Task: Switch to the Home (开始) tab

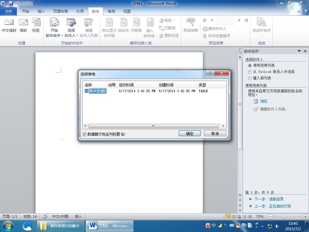Action: click(x=25, y=11)
